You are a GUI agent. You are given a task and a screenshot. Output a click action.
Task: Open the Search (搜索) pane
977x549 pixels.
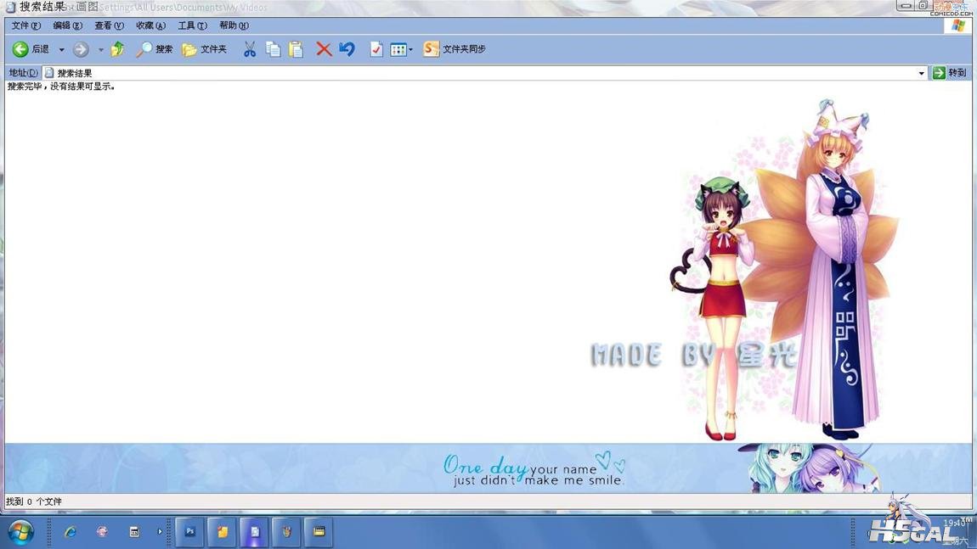click(154, 49)
